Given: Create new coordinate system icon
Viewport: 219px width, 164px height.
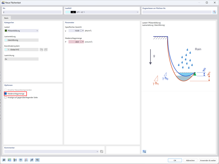Looking at the screenshot, I should [41, 50].
